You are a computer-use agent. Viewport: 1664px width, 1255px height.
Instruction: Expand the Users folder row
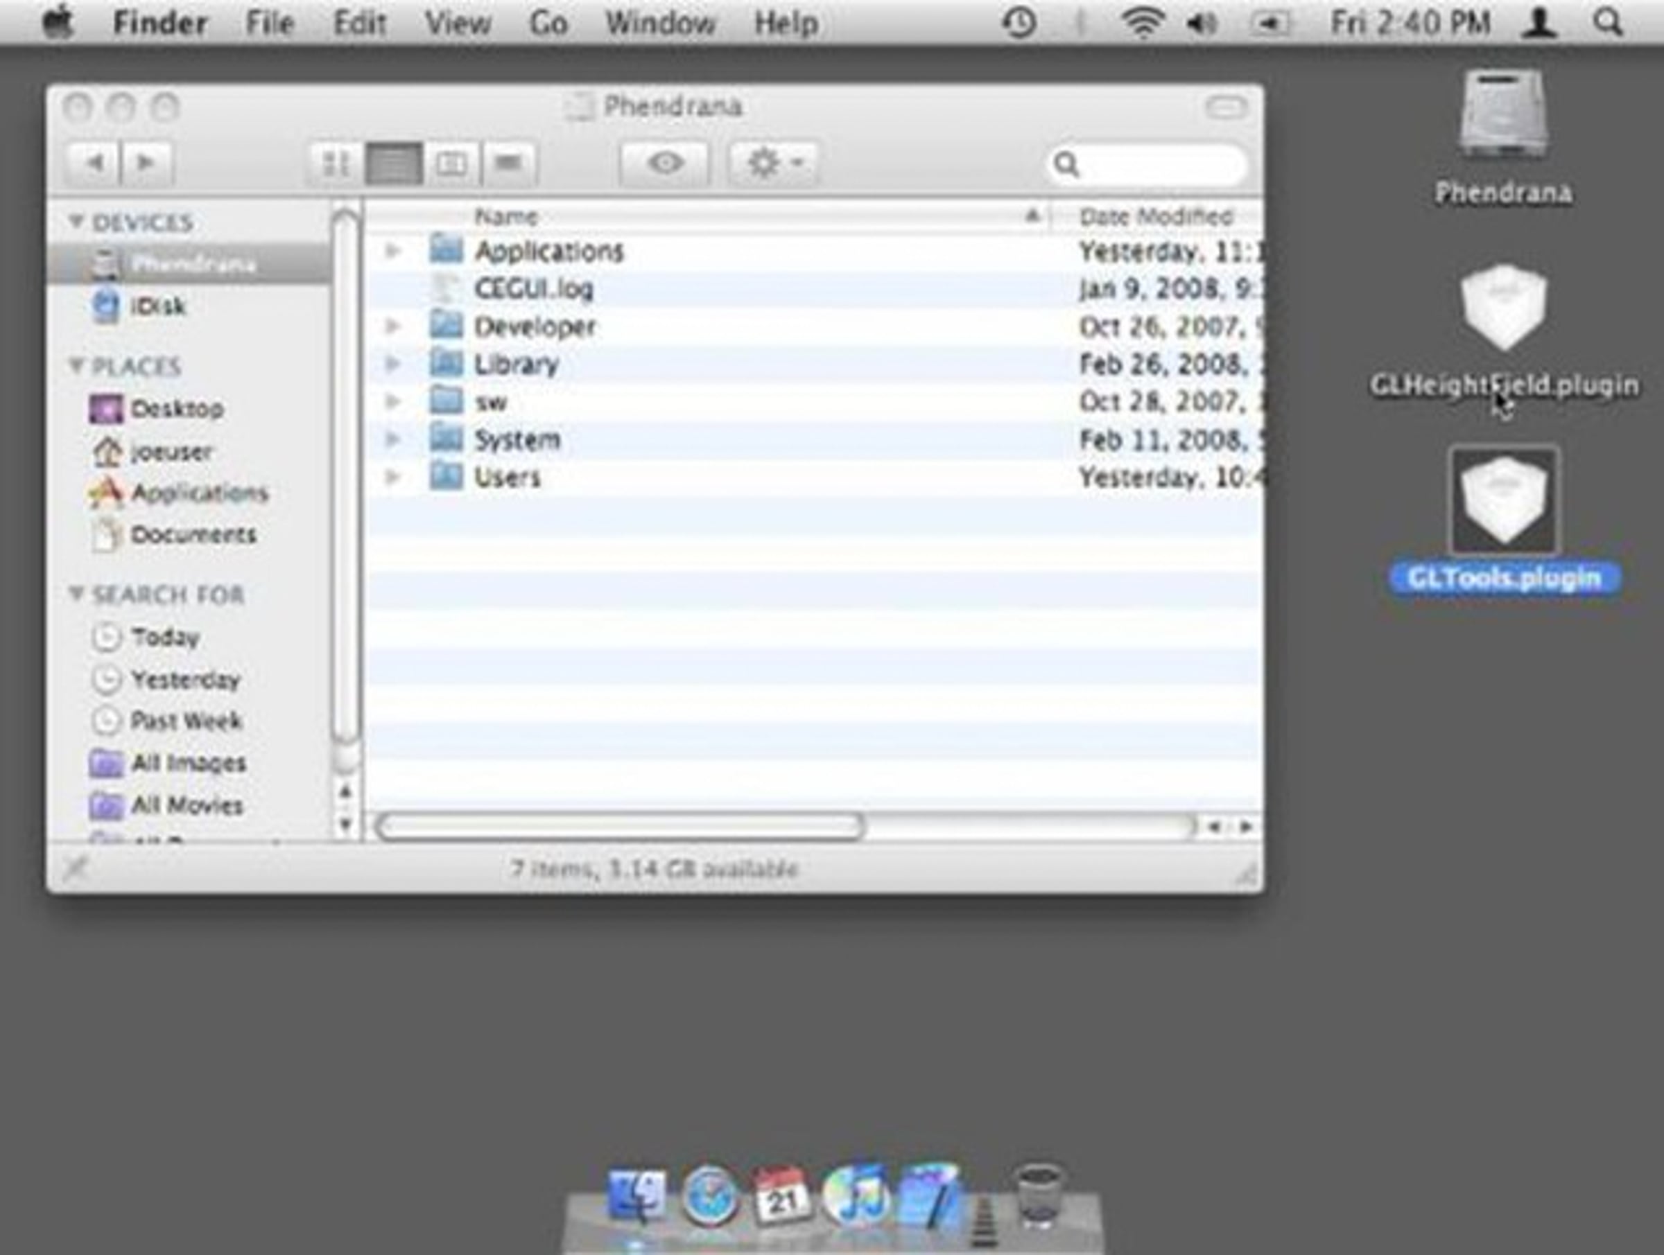click(392, 476)
